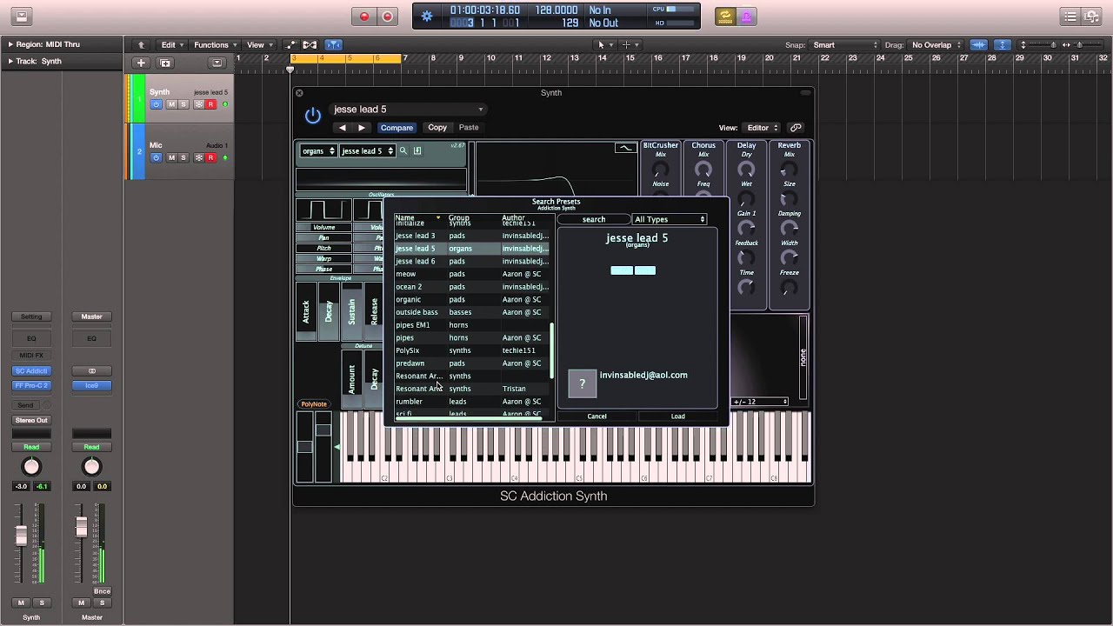Toggle the Mic track power button
Viewport: 1113px width, 626px height.
click(x=156, y=157)
